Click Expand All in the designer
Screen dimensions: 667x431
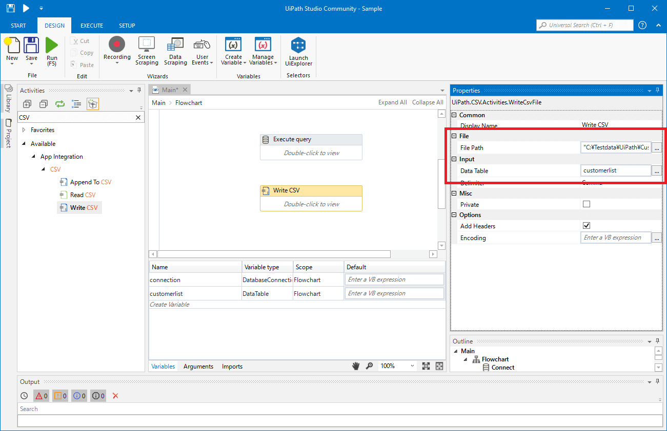point(392,102)
